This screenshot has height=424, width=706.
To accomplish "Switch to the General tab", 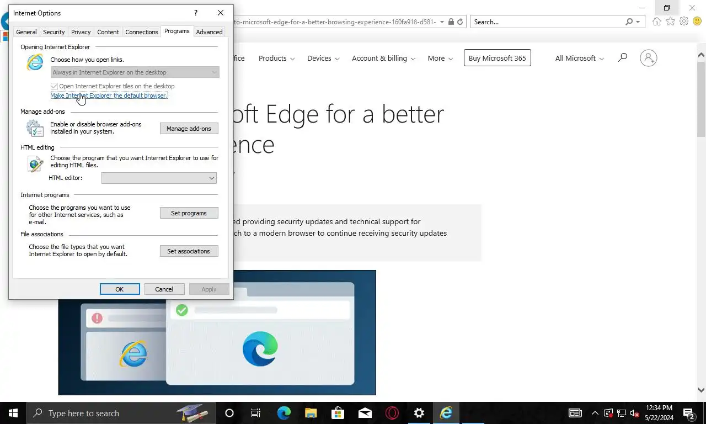I will coord(26,32).
